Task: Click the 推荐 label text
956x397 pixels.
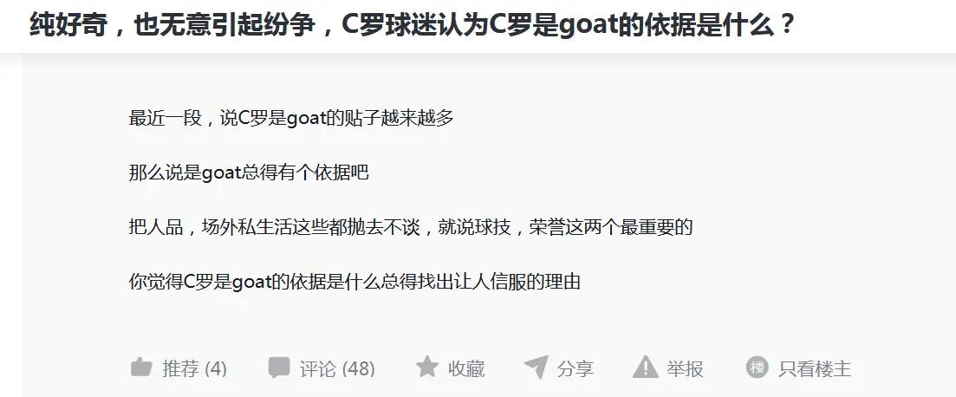Action: [180, 369]
